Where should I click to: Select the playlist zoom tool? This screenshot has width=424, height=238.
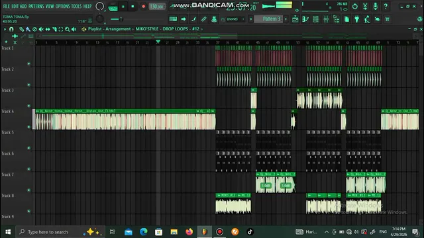pyautogui.click(x=68, y=29)
